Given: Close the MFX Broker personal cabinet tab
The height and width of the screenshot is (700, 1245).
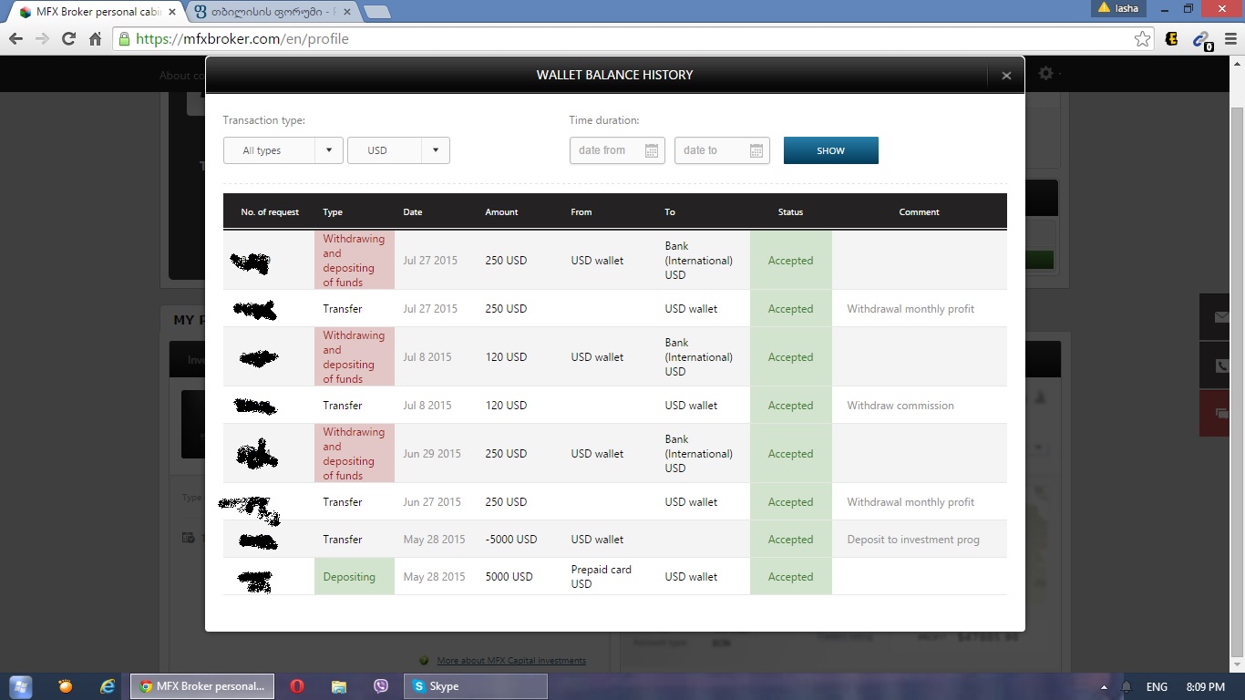Looking at the screenshot, I should (x=172, y=12).
